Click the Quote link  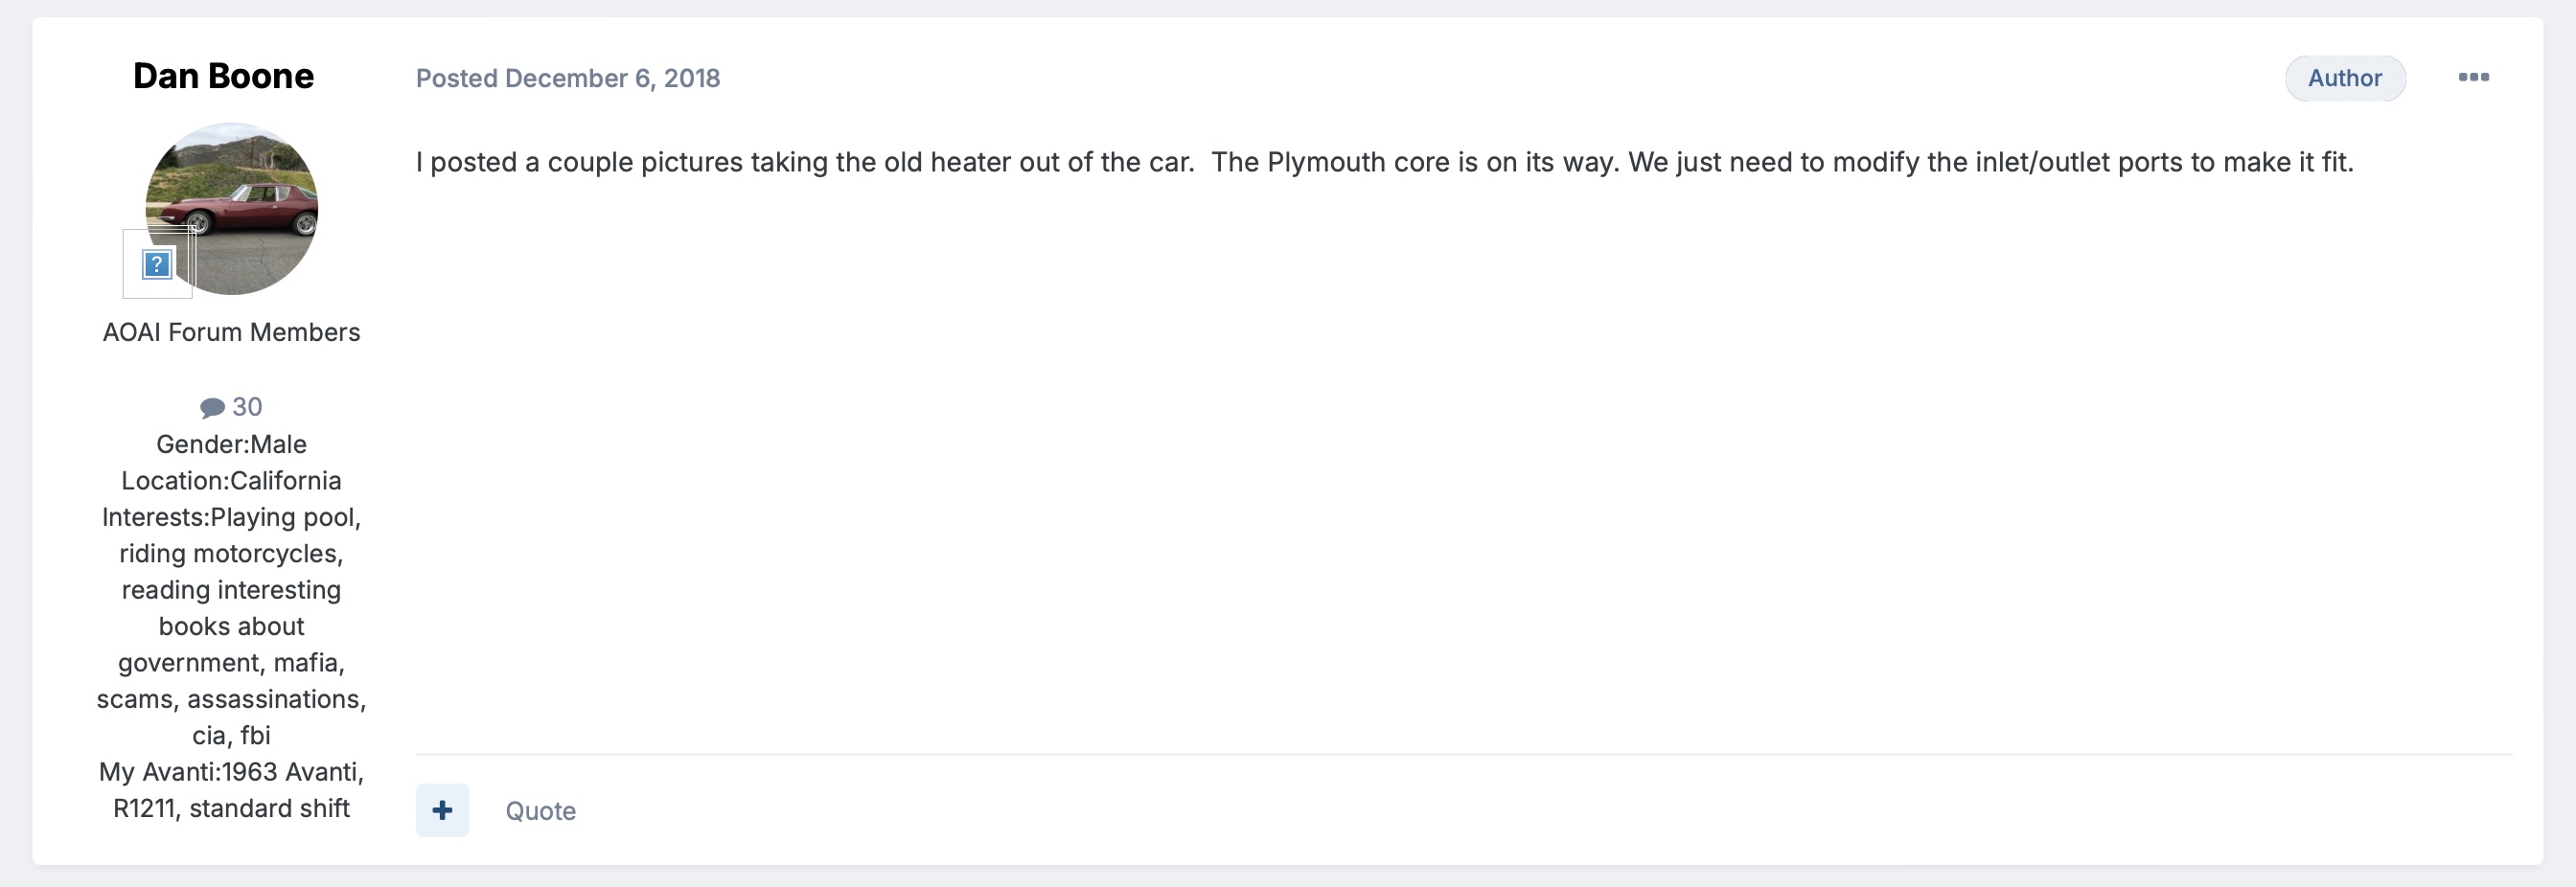(x=540, y=811)
